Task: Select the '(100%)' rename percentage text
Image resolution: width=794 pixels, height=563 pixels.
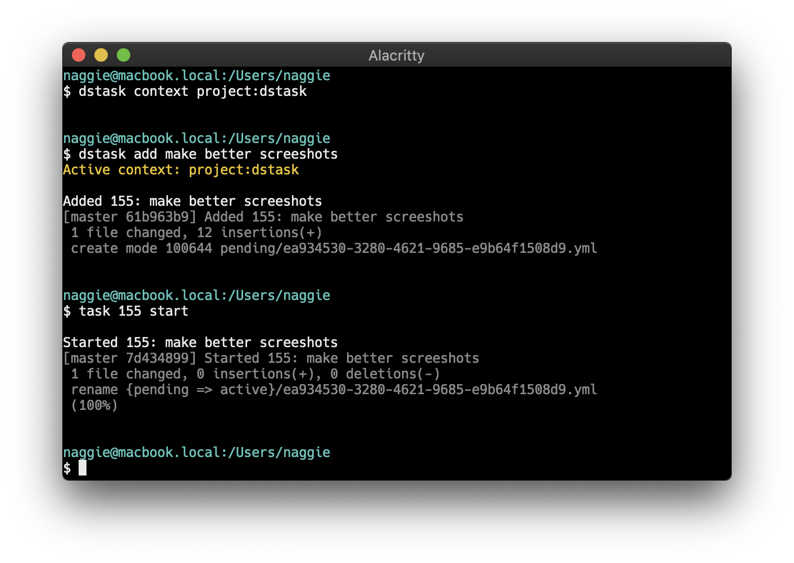Action: coord(94,405)
